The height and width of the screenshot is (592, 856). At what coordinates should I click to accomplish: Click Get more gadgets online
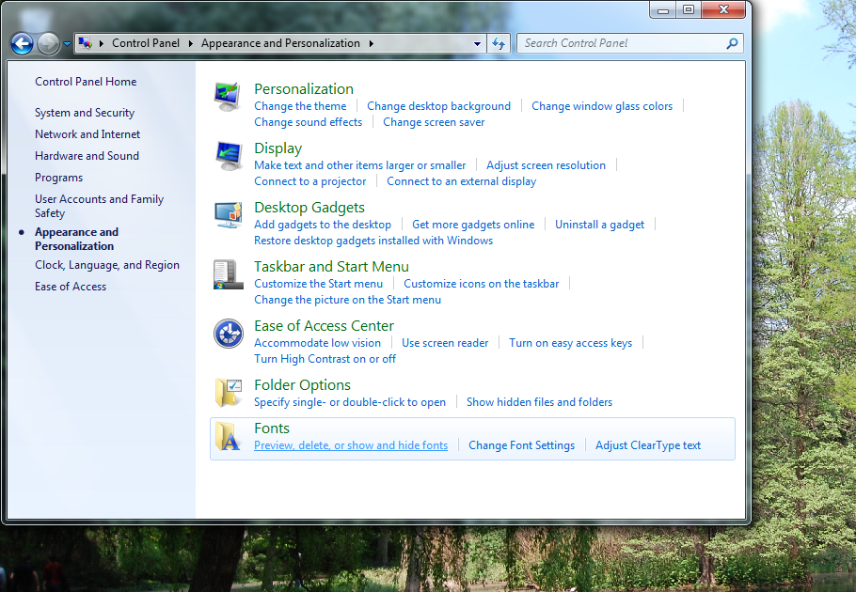(473, 225)
